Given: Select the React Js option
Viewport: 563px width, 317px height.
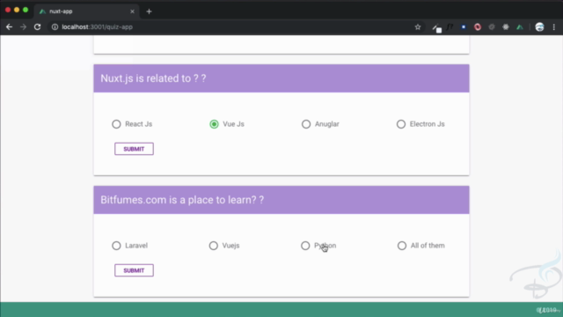Looking at the screenshot, I should (132, 124).
